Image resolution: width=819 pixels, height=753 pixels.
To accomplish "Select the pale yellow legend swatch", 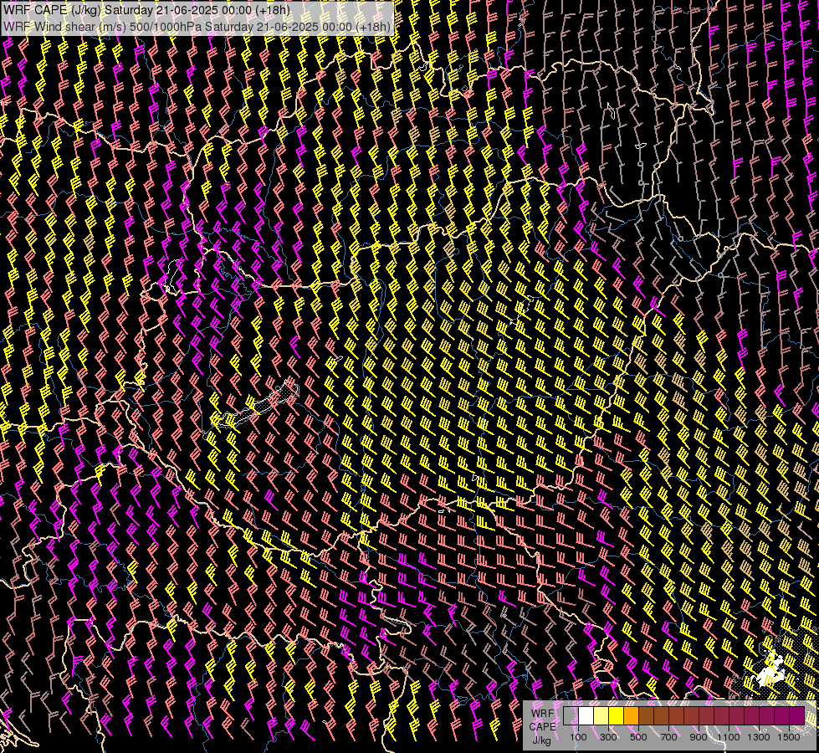I will point(601,715).
